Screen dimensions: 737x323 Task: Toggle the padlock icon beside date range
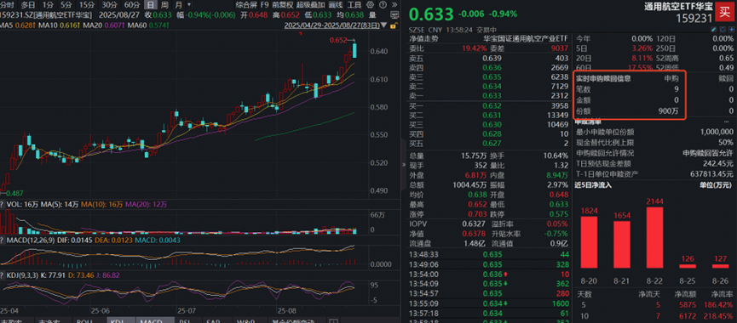click(394, 25)
